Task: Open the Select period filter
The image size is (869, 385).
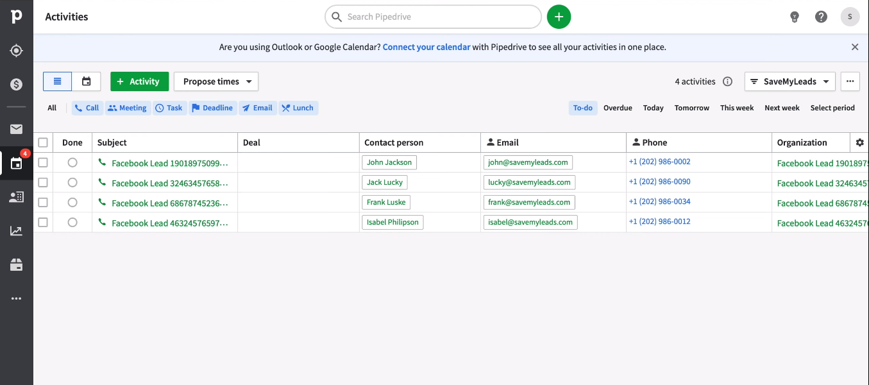Action: pyautogui.click(x=832, y=108)
